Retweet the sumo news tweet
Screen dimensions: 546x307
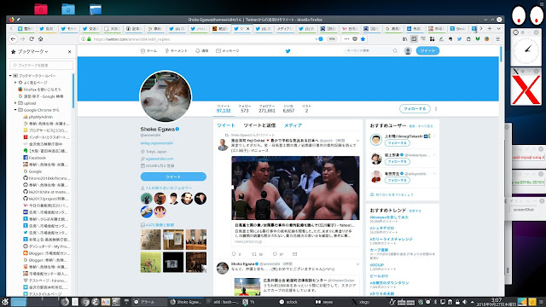tap(254, 254)
